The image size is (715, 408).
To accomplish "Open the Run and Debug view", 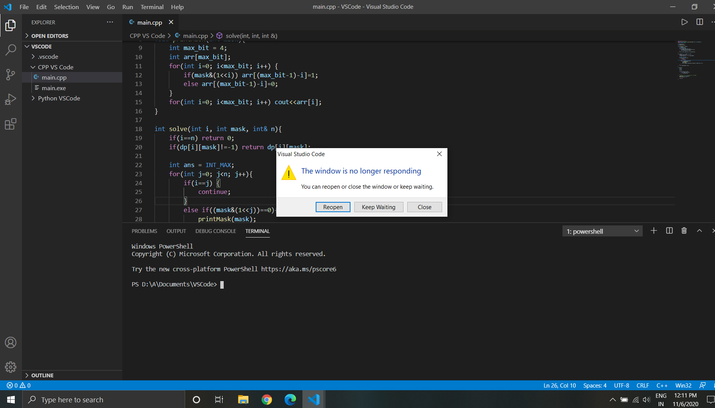I will click(11, 99).
